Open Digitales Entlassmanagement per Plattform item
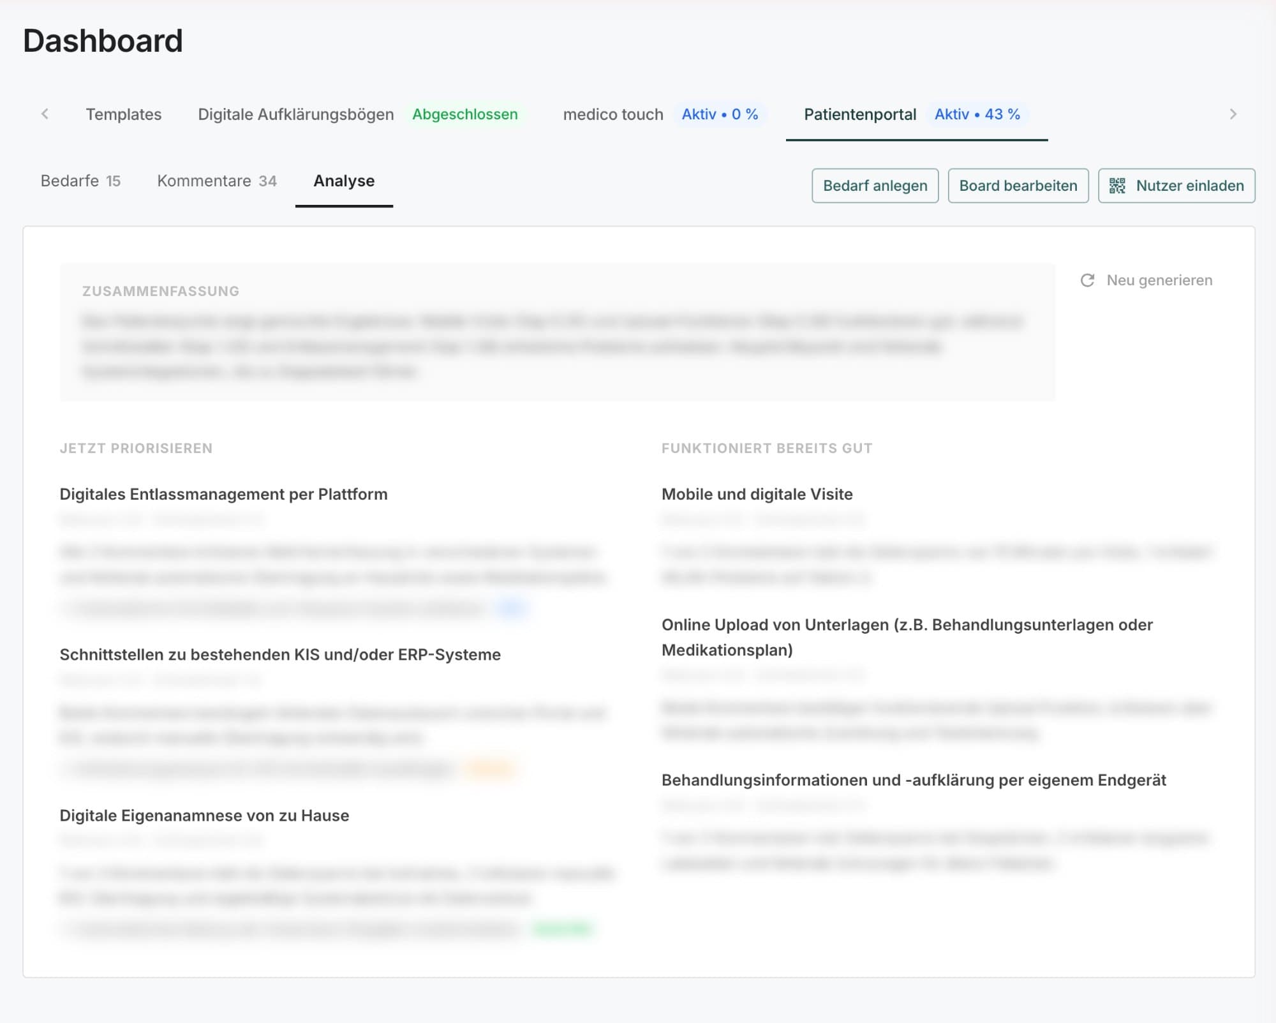The image size is (1276, 1023). [223, 494]
